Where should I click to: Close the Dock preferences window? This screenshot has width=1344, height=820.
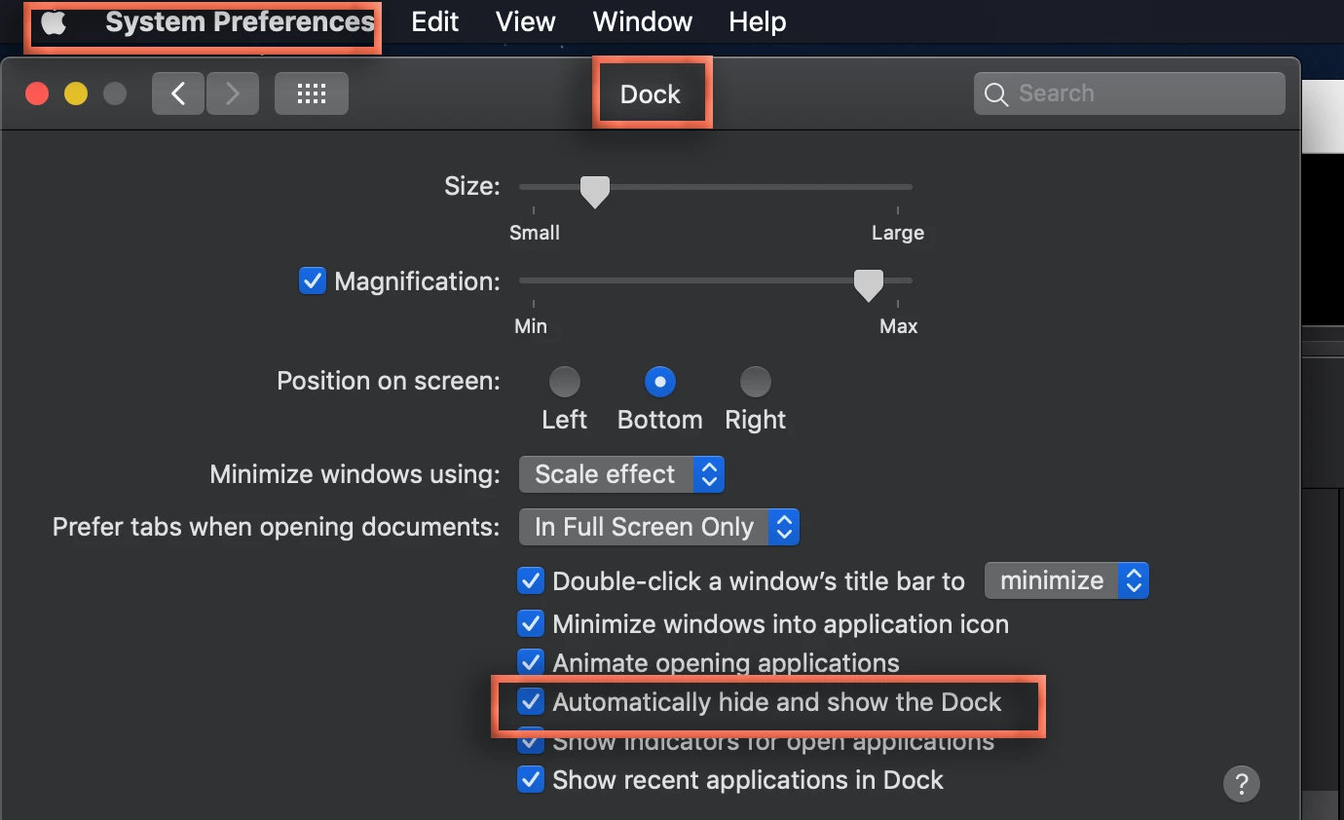tap(37, 93)
